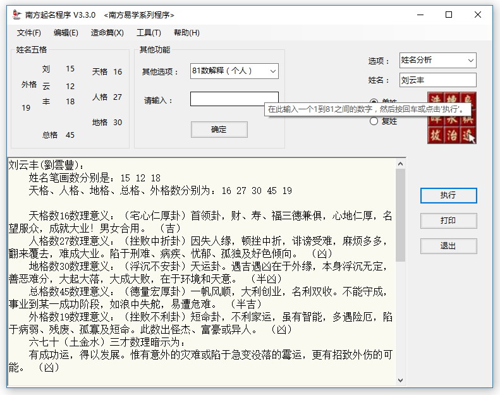The height and width of the screenshot is (395, 500).
Task: Expand the 选项 姓名分析 dropdown
Action: click(471, 60)
